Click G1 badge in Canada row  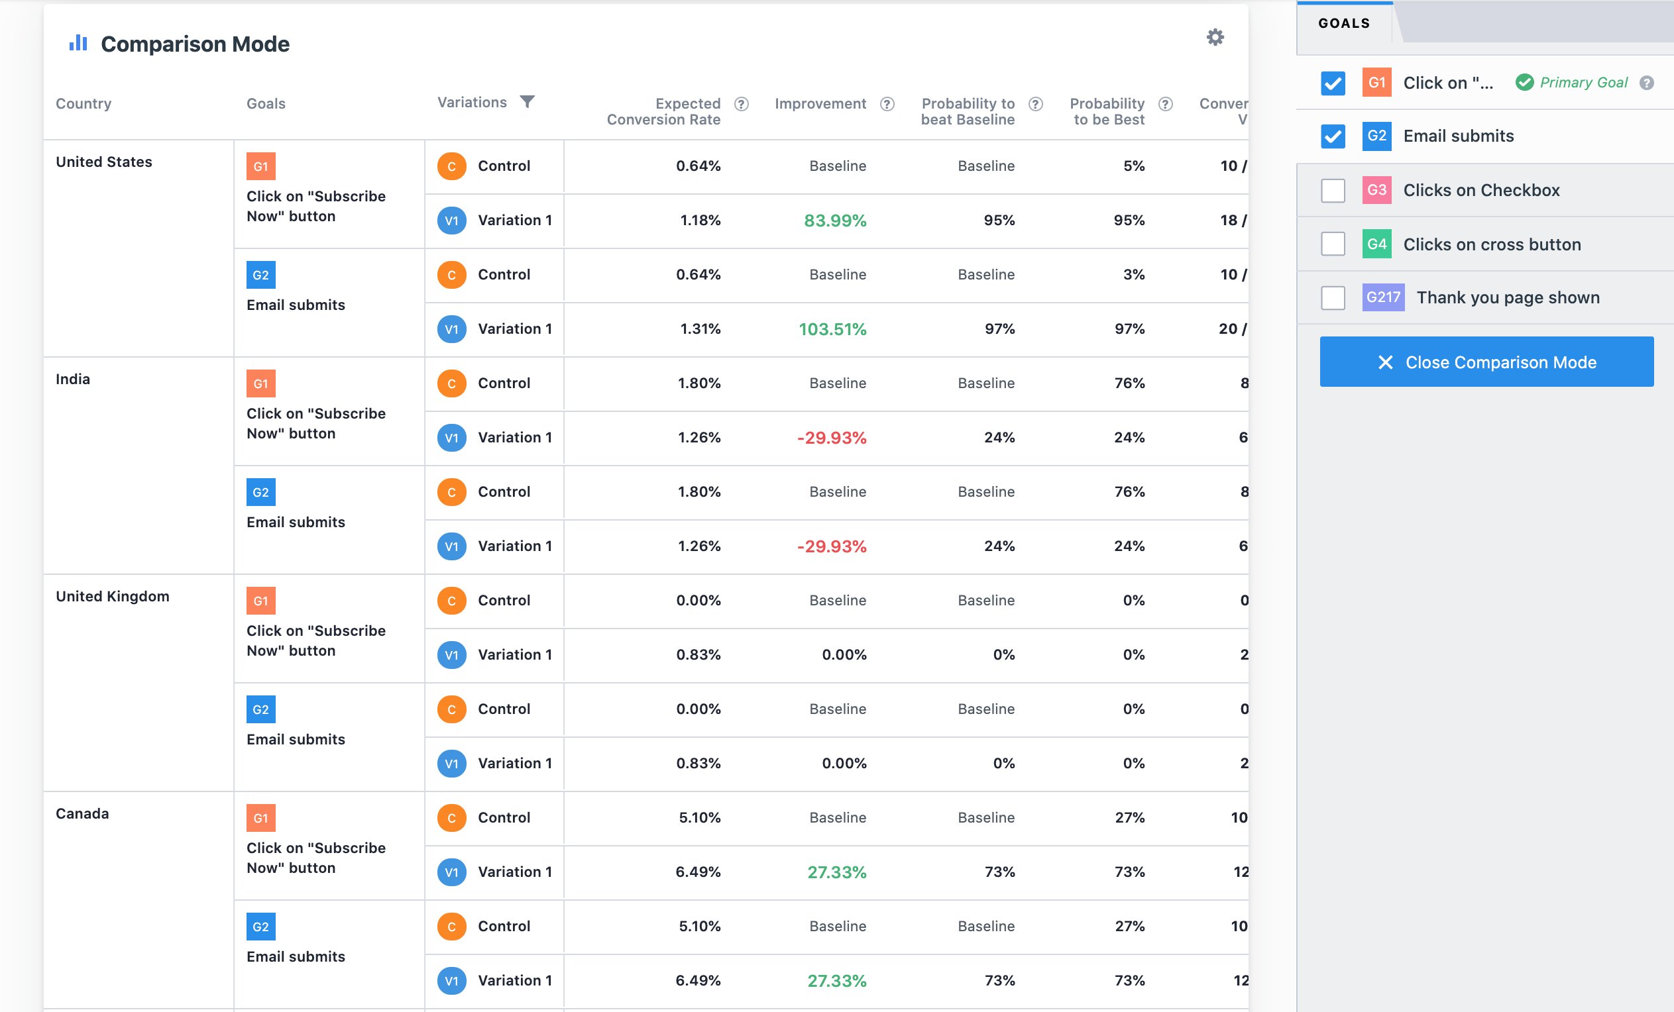click(x=261, y=819)
